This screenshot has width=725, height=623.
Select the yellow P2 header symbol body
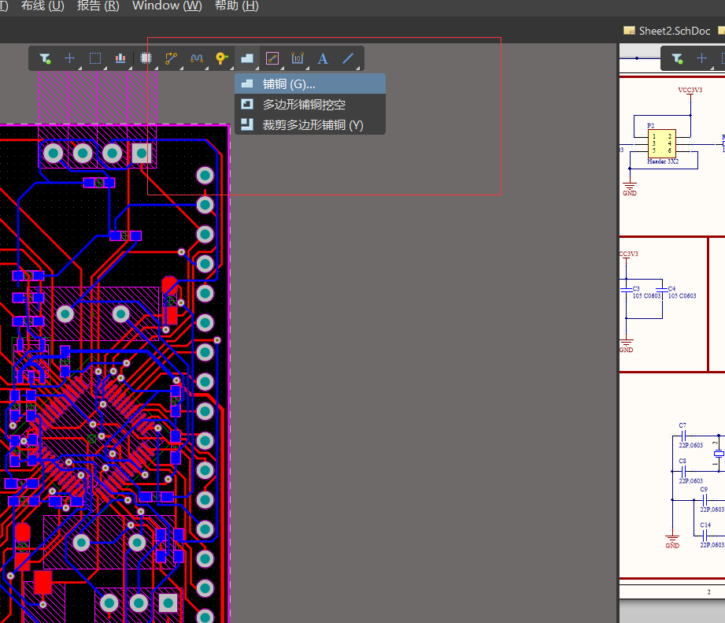(x=662, y=144)
